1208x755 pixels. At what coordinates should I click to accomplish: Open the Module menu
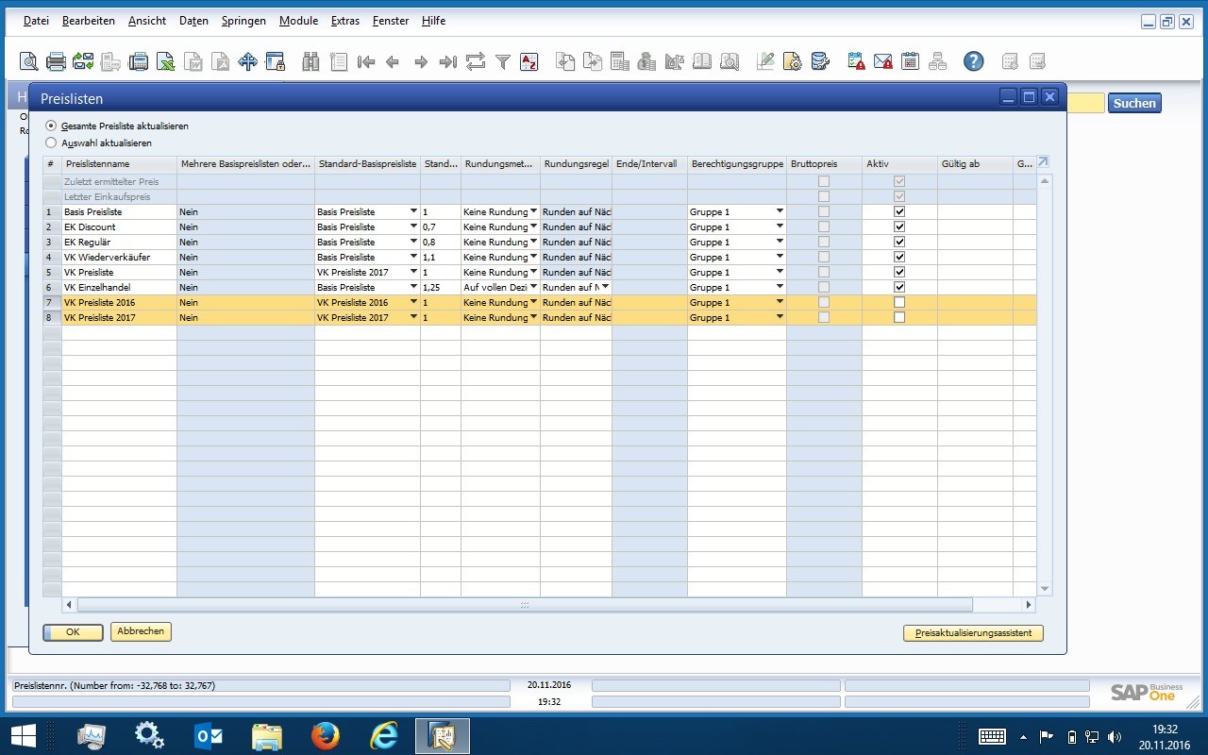pyautogui.click(x=298, y=21)
